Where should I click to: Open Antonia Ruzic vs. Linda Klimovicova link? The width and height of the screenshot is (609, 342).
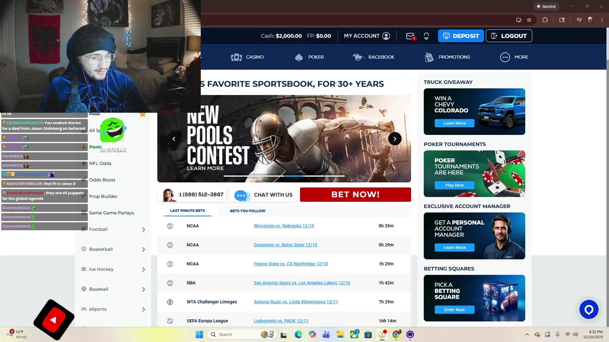296,302
